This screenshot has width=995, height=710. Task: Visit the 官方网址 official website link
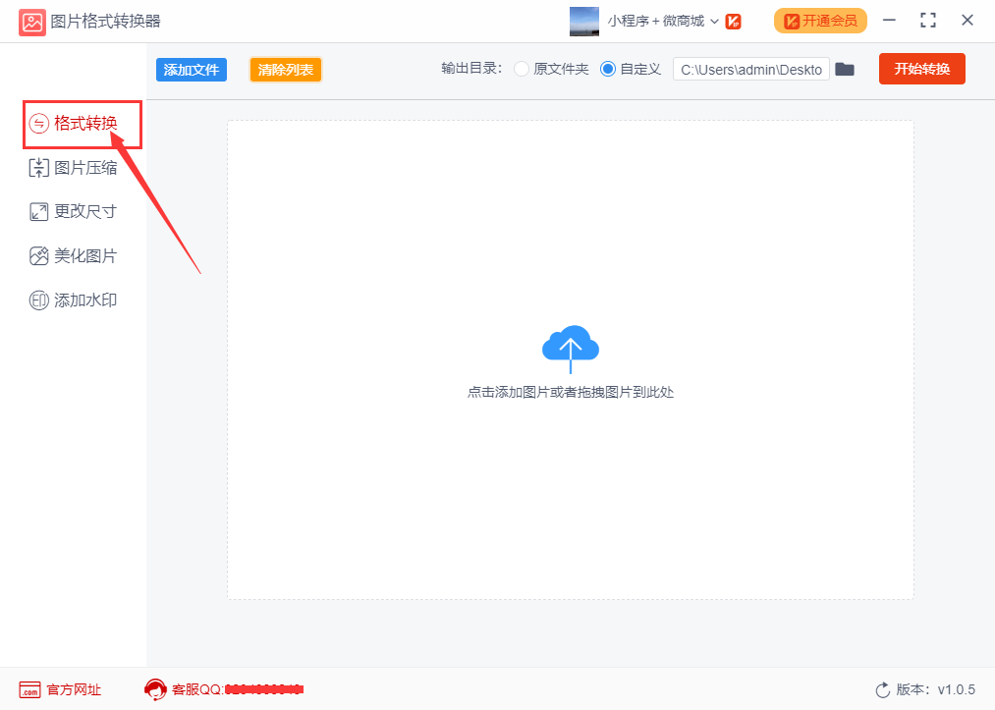tap(61, 689)
